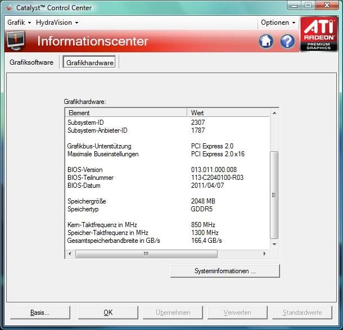Click the Element column header
Viewport: 343px width, 330px height.
tap(126, 113)
